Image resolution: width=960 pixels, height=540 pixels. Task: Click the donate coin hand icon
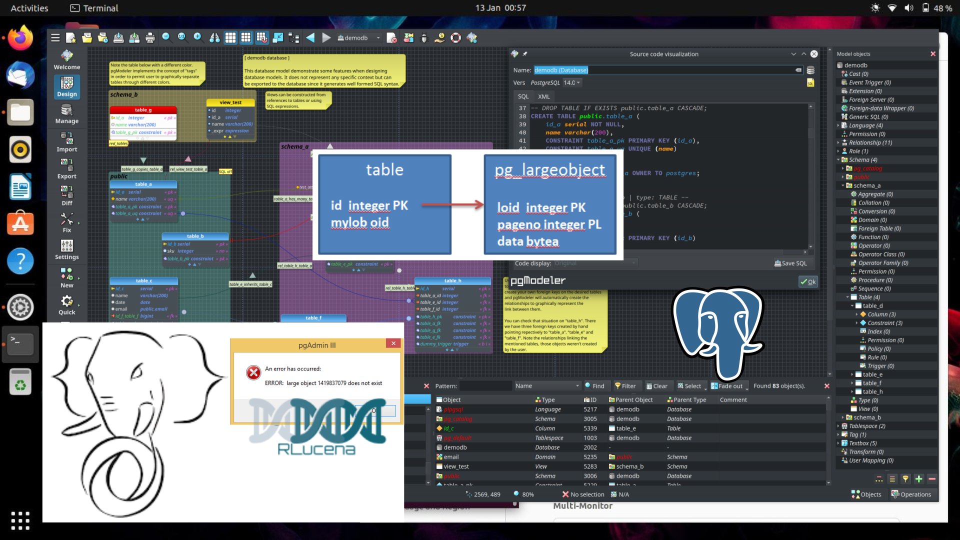[x=440, y=38]
